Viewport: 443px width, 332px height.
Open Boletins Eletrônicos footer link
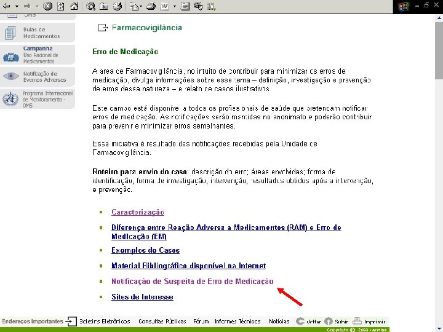pos(105,322)
